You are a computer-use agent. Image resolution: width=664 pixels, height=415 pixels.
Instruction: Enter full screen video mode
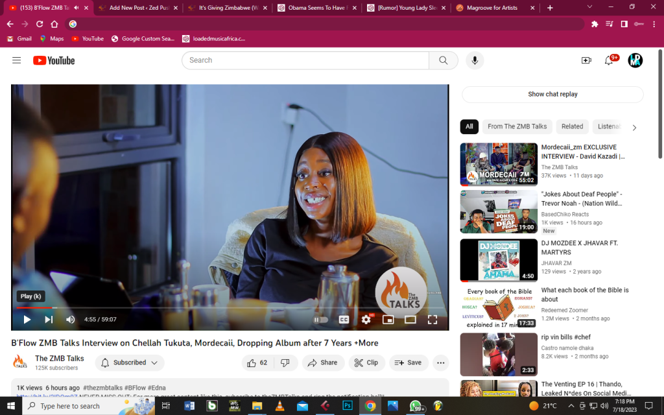432,319
